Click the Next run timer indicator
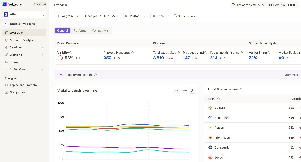The image size is (301, 162). coord(284,5)
